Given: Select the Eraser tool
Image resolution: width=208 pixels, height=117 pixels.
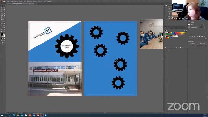Looking at the screenshot, I should click(4, 16).
